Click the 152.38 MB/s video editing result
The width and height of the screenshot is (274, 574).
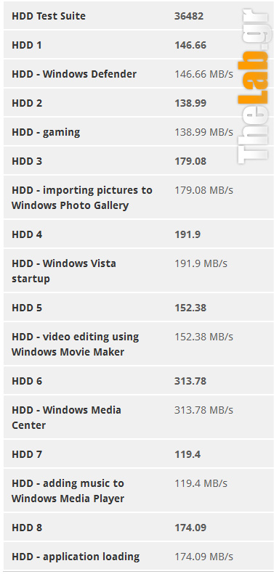click(204, 337)
